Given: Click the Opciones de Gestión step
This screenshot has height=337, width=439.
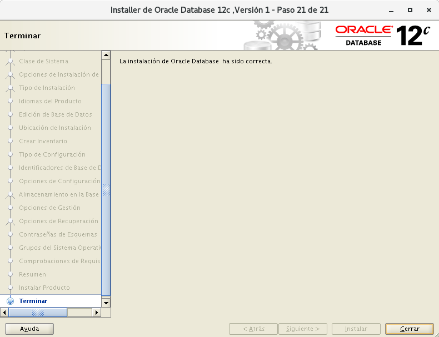Looking at the screenshot, I should click(49, 208).
